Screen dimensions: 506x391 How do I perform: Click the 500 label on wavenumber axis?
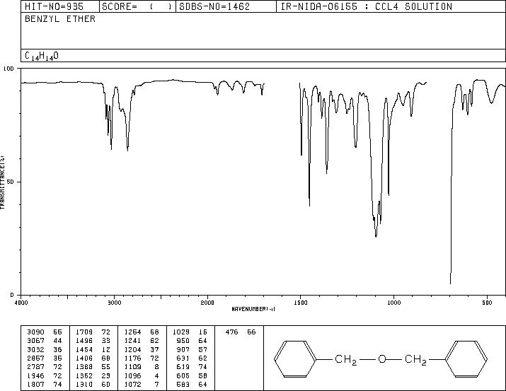pyautogui.click(x=487, y=303)
